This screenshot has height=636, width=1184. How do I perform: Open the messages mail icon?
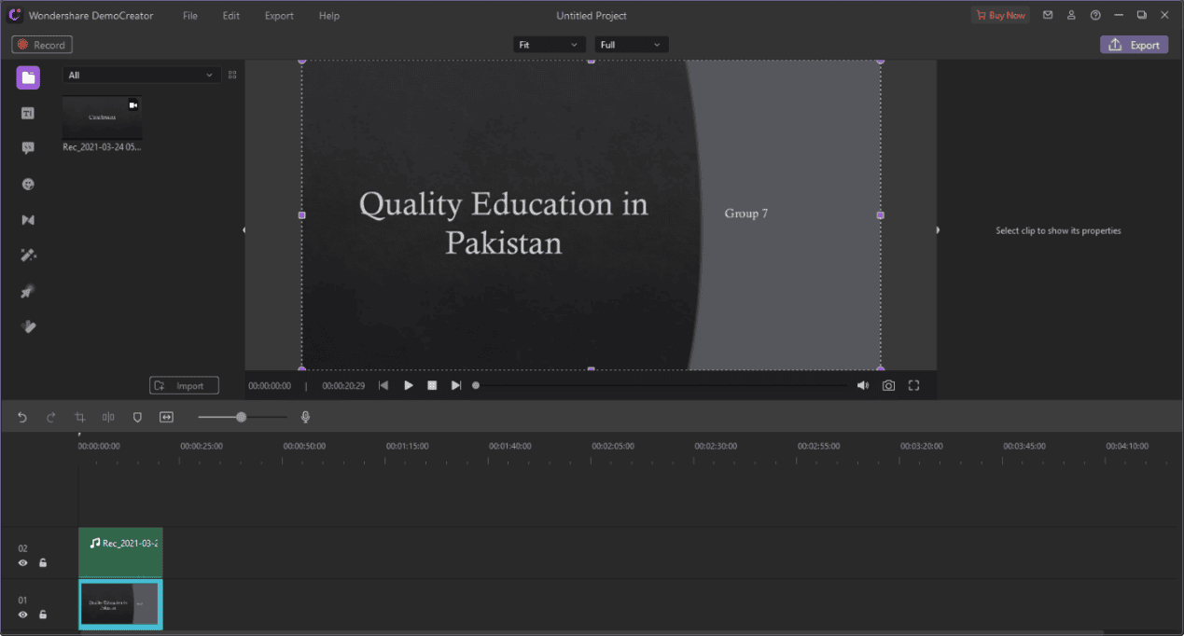[x=1048, y=15]
